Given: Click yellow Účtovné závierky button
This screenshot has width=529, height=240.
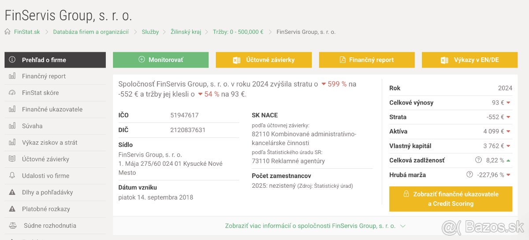Looking at the screenshot, I should [x=264, y=60].
